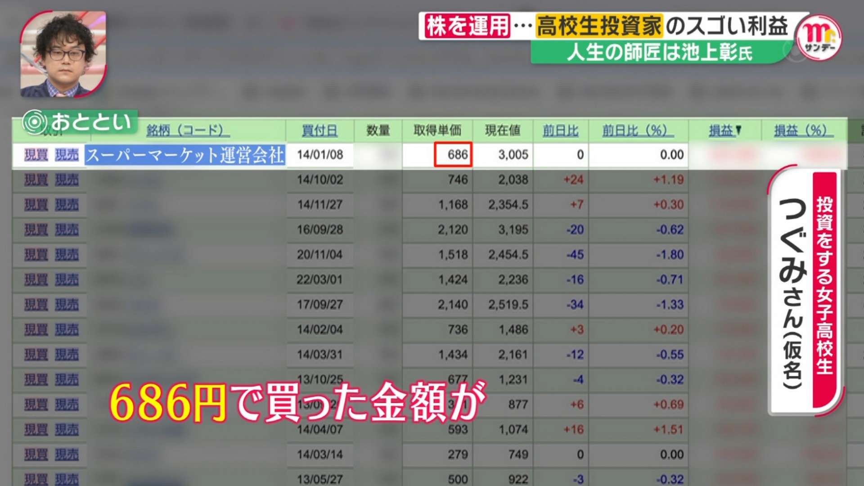Click 現買 in the 14/10/02 row
This screenshot has height=486, width=864.
click(36, 180)
